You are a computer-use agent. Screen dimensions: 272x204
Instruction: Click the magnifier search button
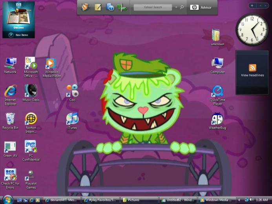pyautogui.click(x=182, y=7)
